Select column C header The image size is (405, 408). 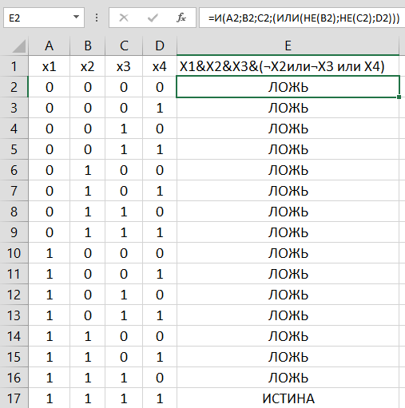point(124,46)
